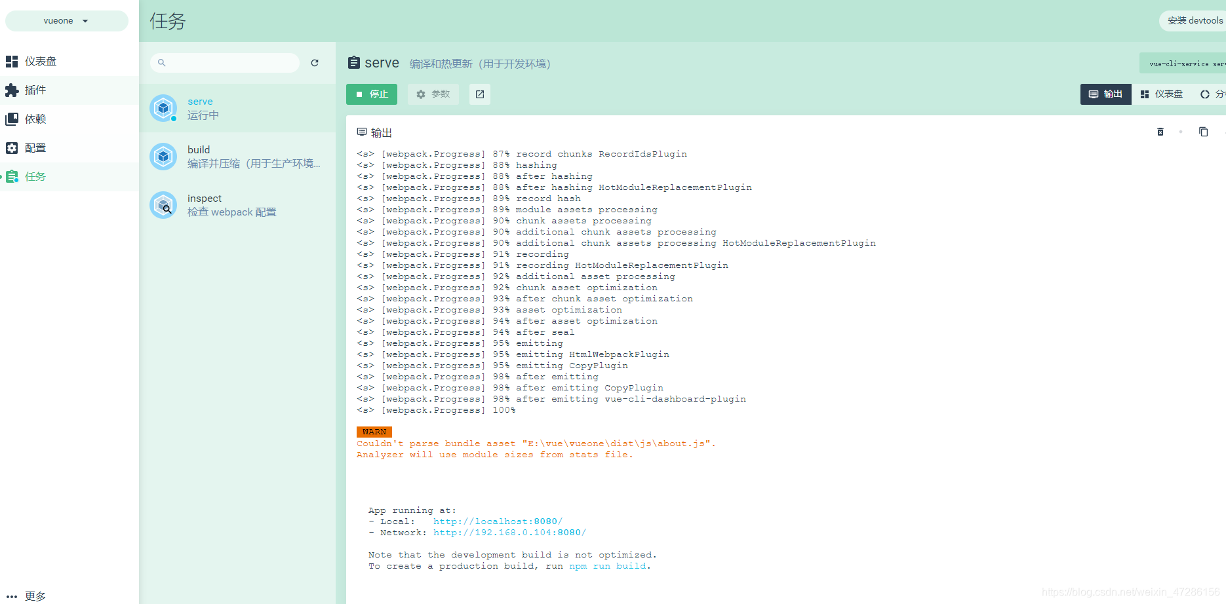This screenshot has height=604, width=1226.
Task: Click the search magnifier icon
Action: point(162,63)
